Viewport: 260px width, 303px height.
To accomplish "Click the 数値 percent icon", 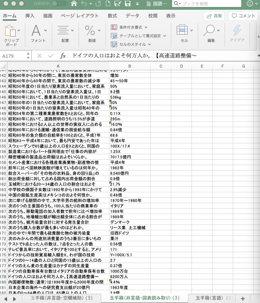I will pyautogui.click(x=90, y=31).
